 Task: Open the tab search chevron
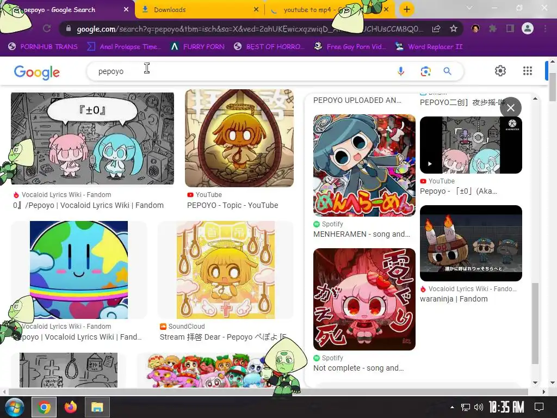click(x=469, y=8)
